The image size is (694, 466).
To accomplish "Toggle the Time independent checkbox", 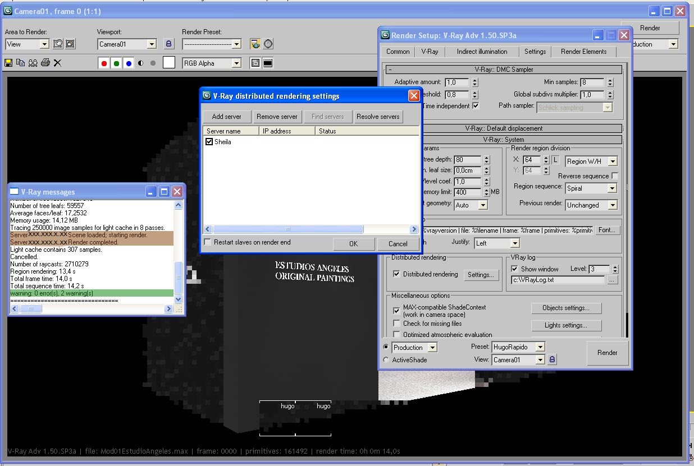I will 476,105.
